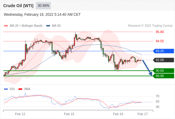
Task: Select the 94.55 resistance level label
Action: click(x=160, y=41)
